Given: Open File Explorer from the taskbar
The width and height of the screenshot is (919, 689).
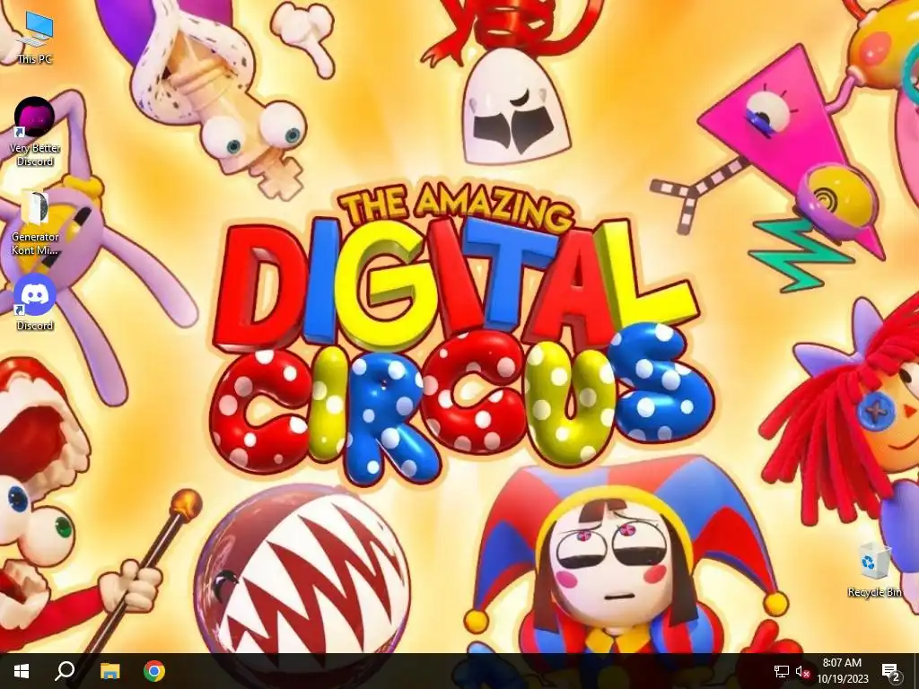Looking at the screenshot, I should point(109,671).
